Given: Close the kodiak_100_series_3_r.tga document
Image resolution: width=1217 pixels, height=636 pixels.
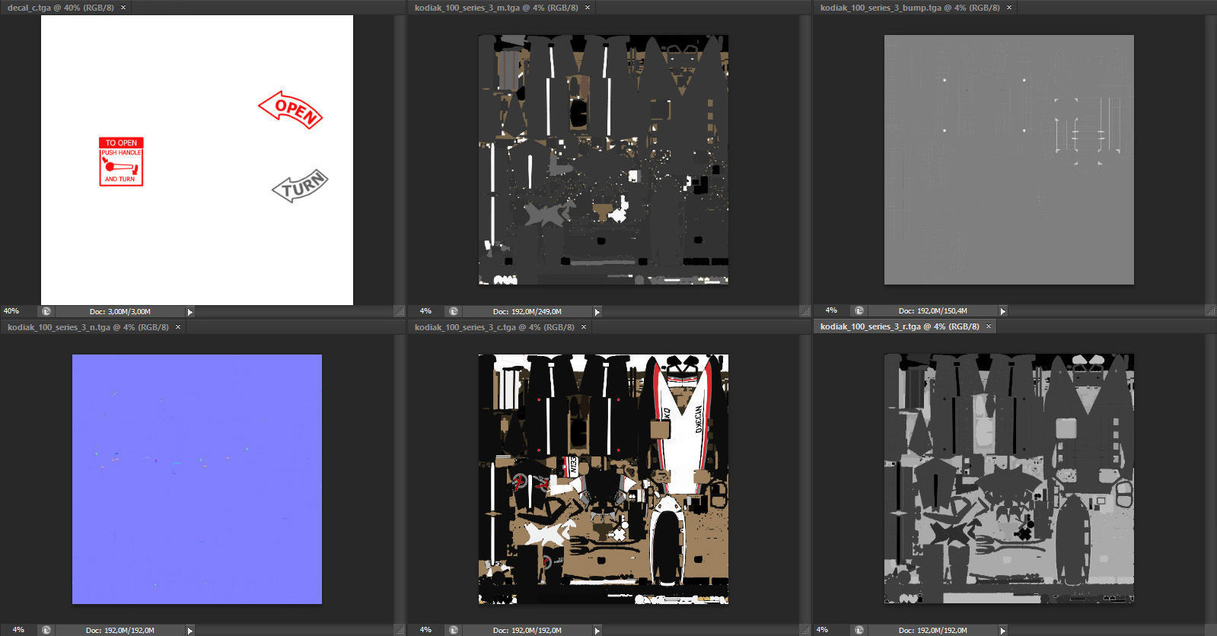Looking at the screenshot, I should pyautogui.click(x=989, y=326).
